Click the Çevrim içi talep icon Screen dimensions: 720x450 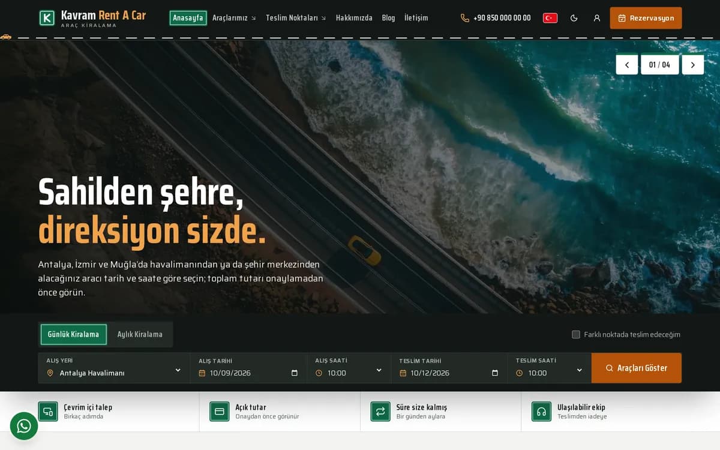click(48, 412)
